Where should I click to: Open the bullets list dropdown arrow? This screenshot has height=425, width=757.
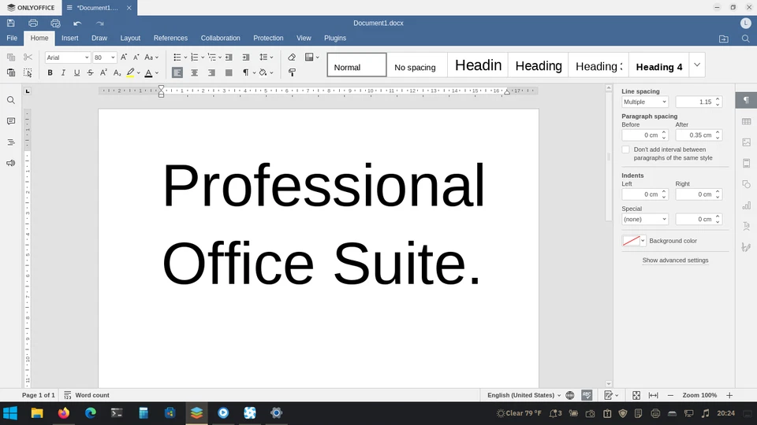click(185, 57)
